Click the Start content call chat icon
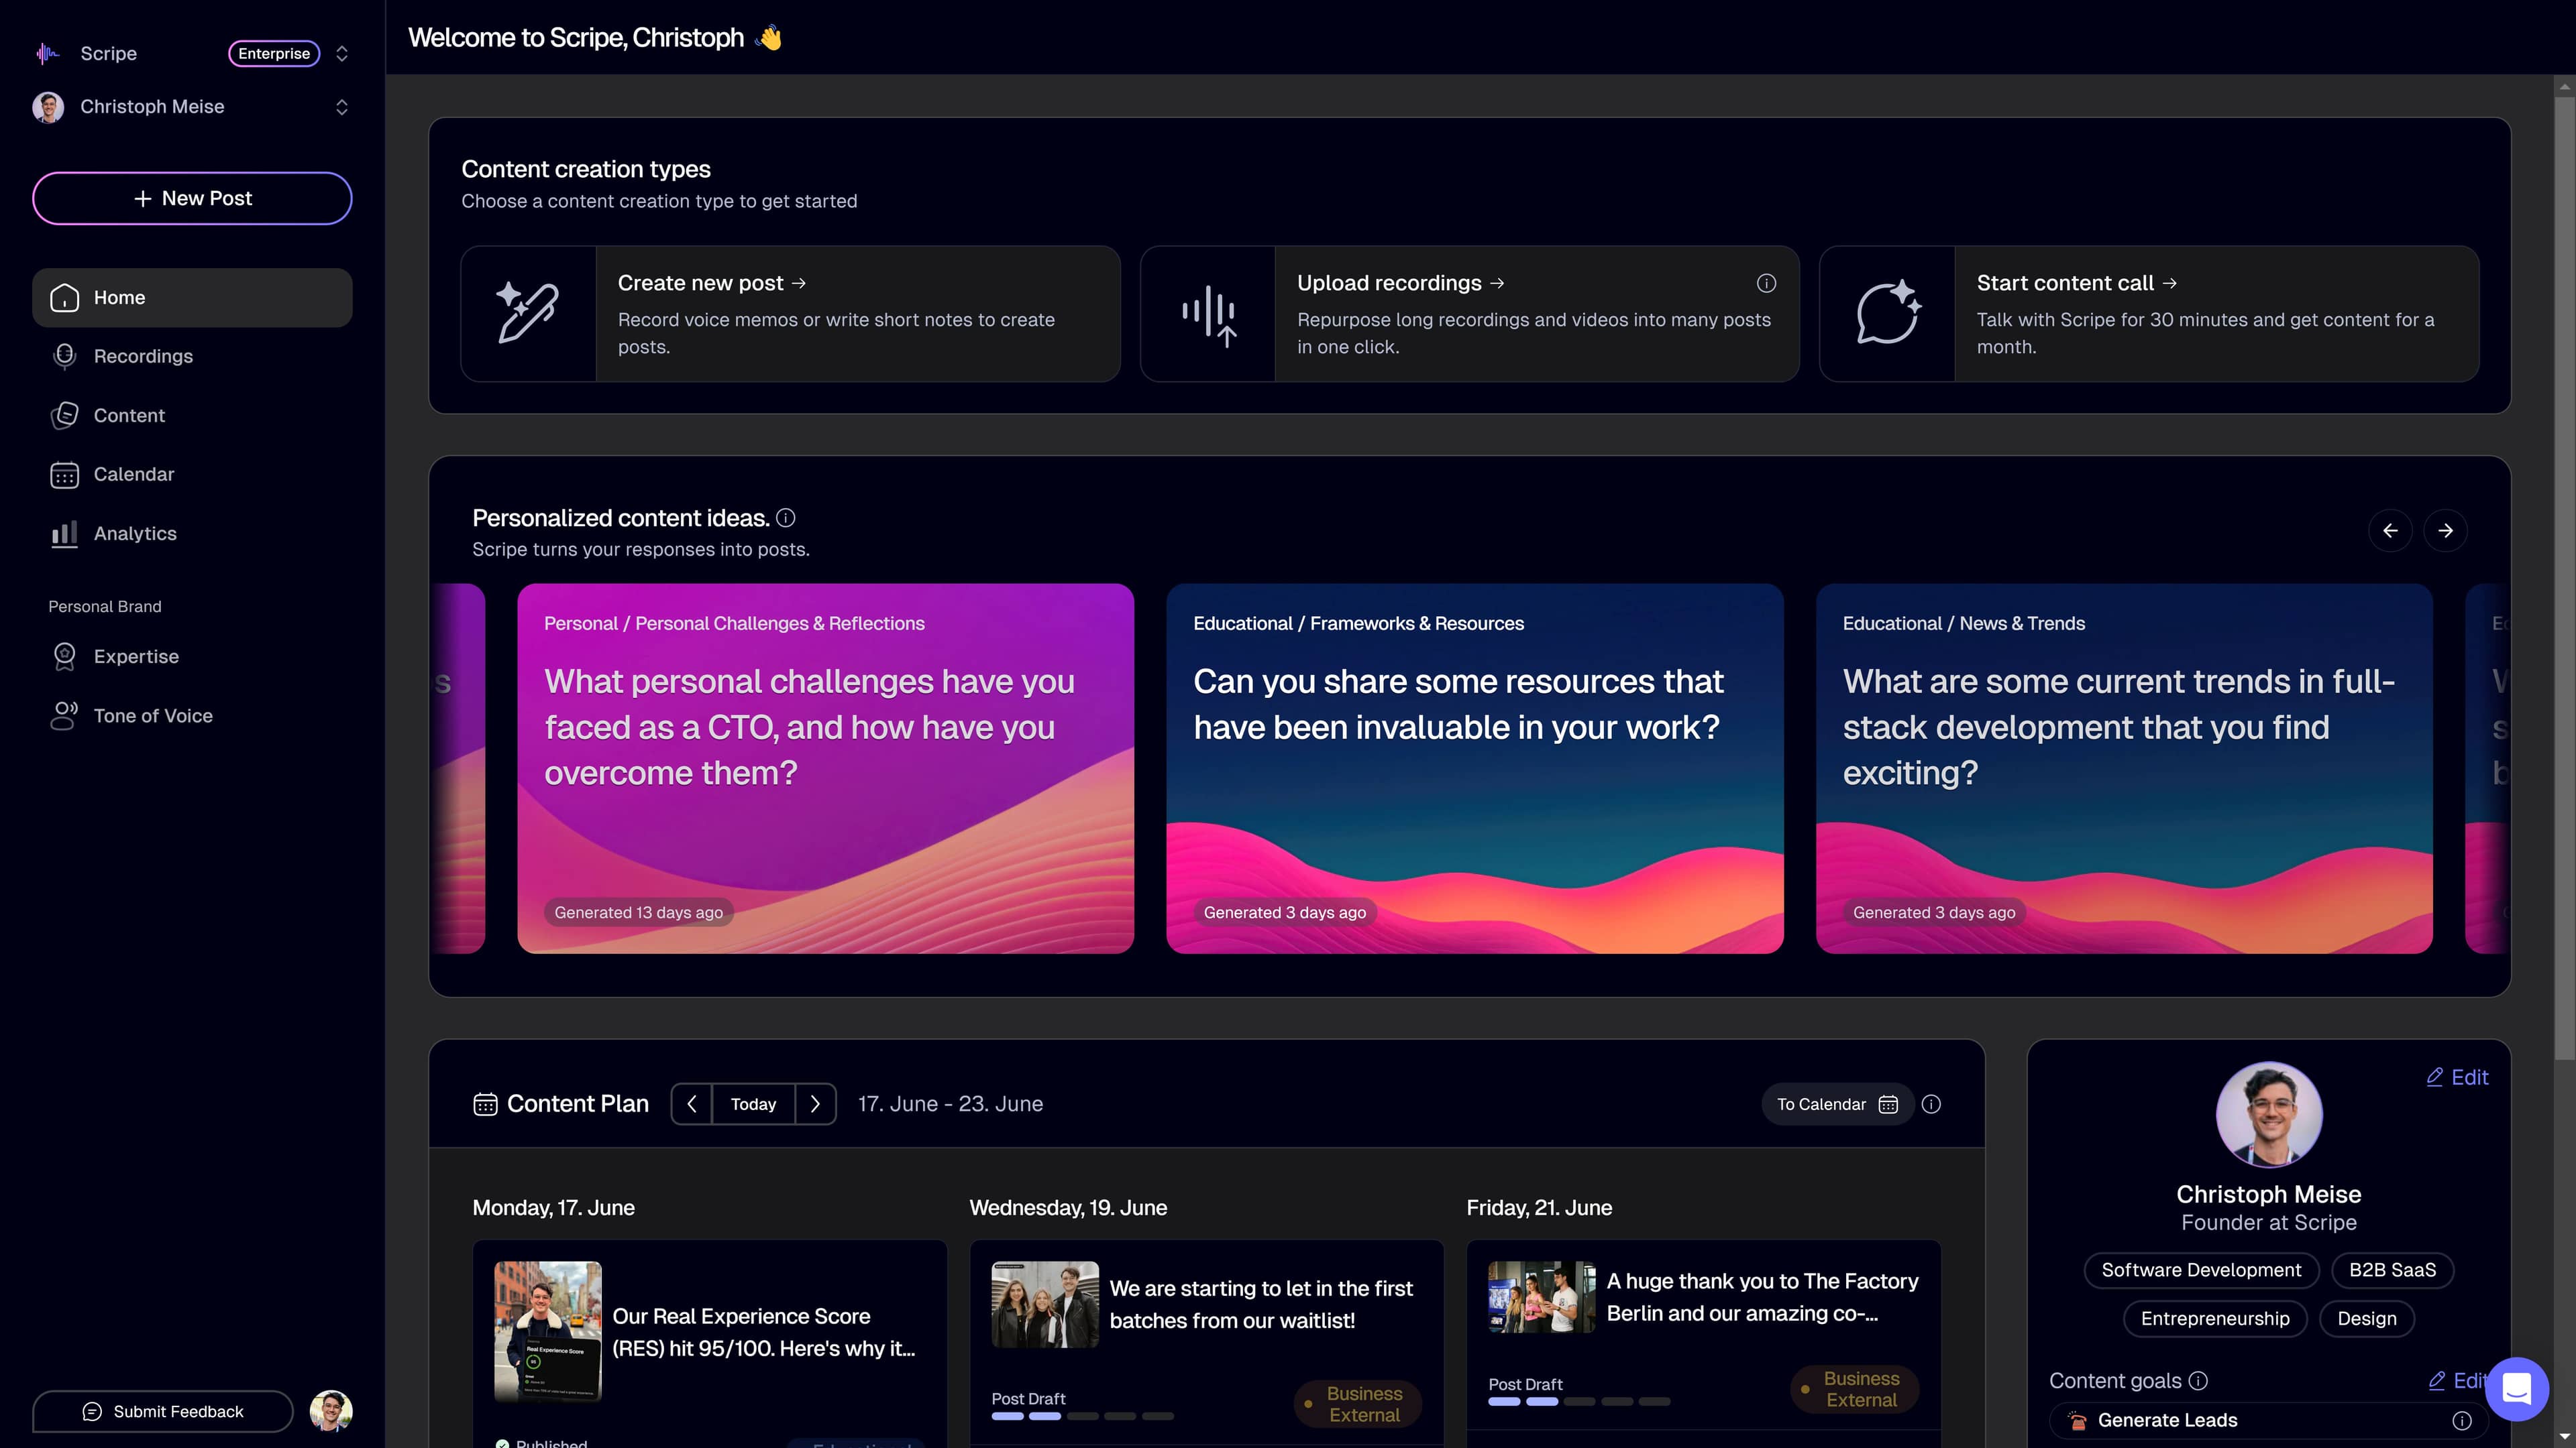Viewport: 2576px width, 1448px height. 1887,314
